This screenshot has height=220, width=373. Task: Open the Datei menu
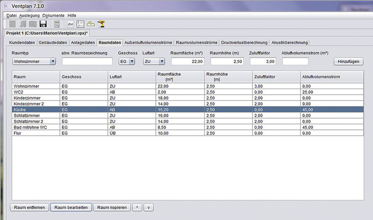point(11,15)
